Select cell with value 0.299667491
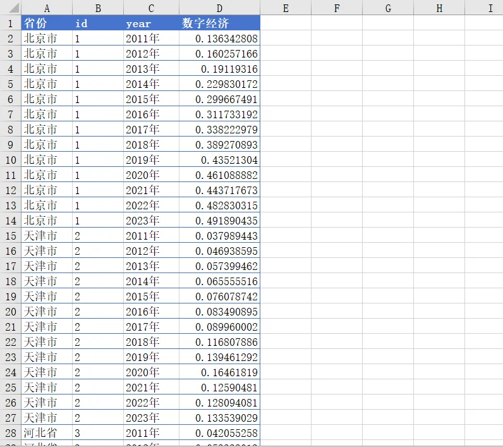The image size is (503, 447). tap(219, 99)
